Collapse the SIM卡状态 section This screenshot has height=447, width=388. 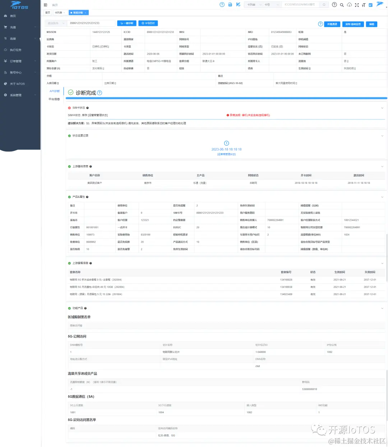(x=382, y=108)
